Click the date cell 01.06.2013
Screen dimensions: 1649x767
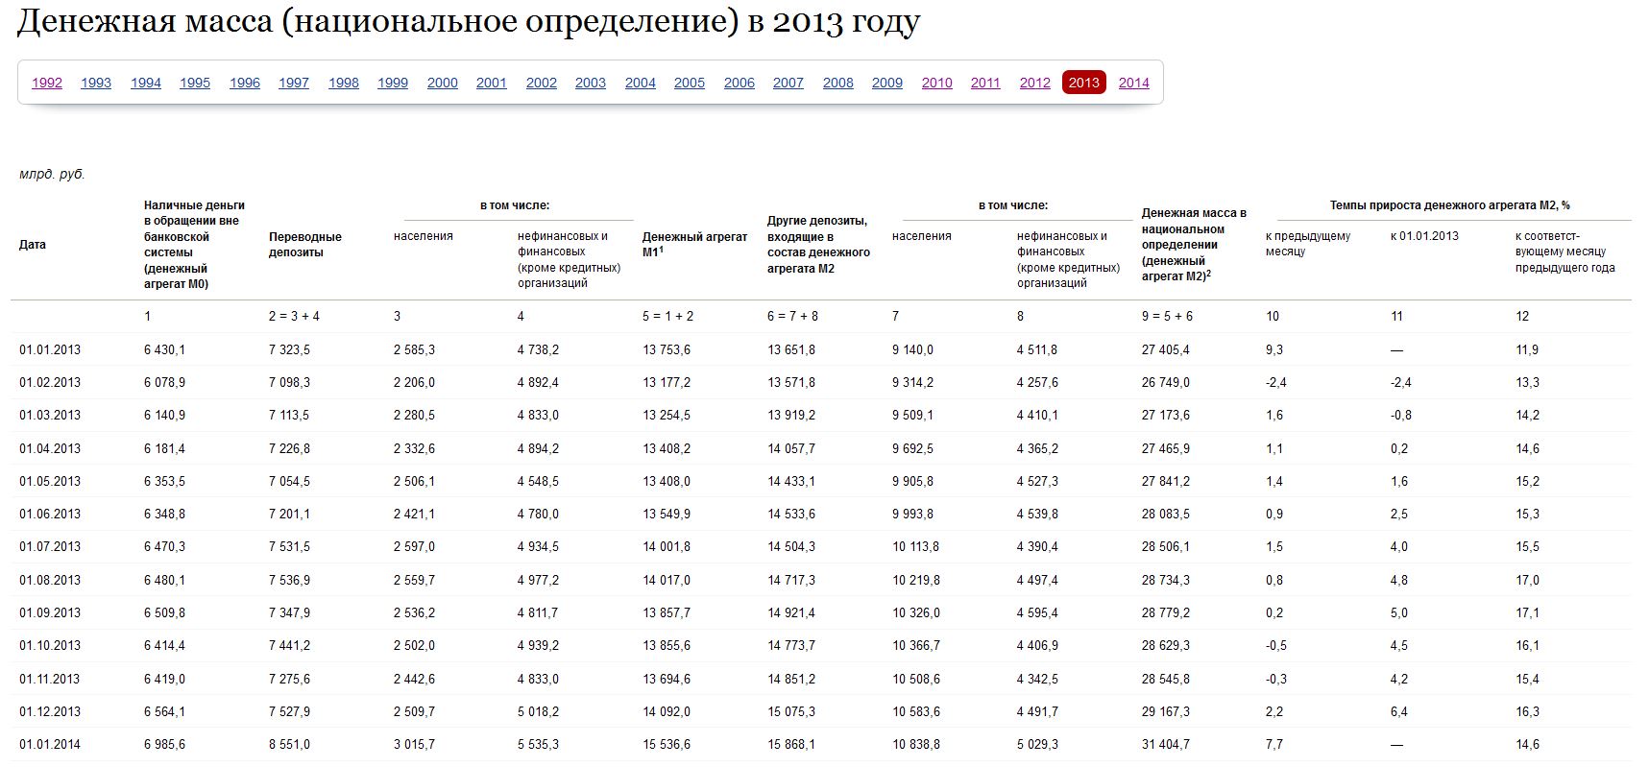(x=50, y=514)
